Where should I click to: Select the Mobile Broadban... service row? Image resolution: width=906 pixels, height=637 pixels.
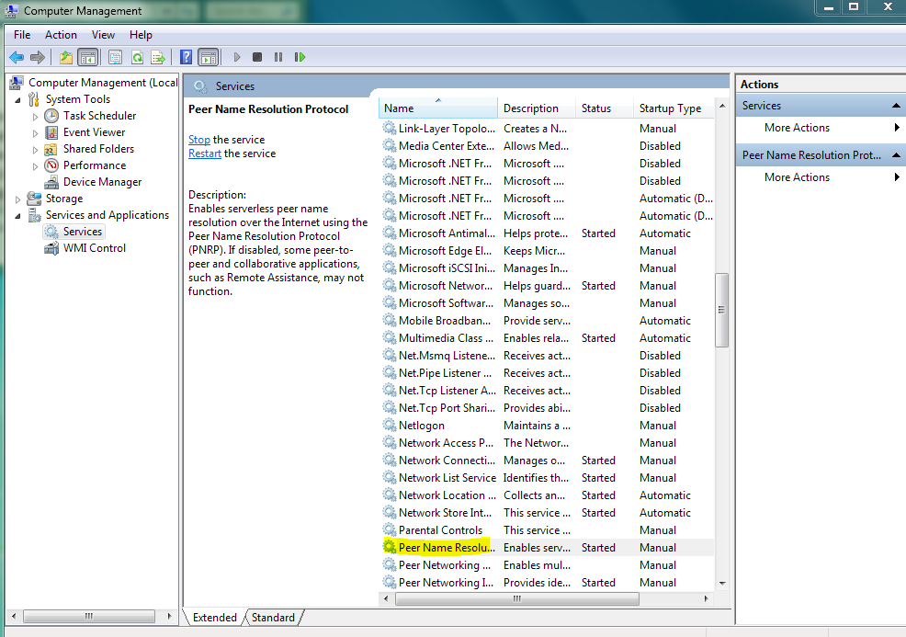pos(547,320)
